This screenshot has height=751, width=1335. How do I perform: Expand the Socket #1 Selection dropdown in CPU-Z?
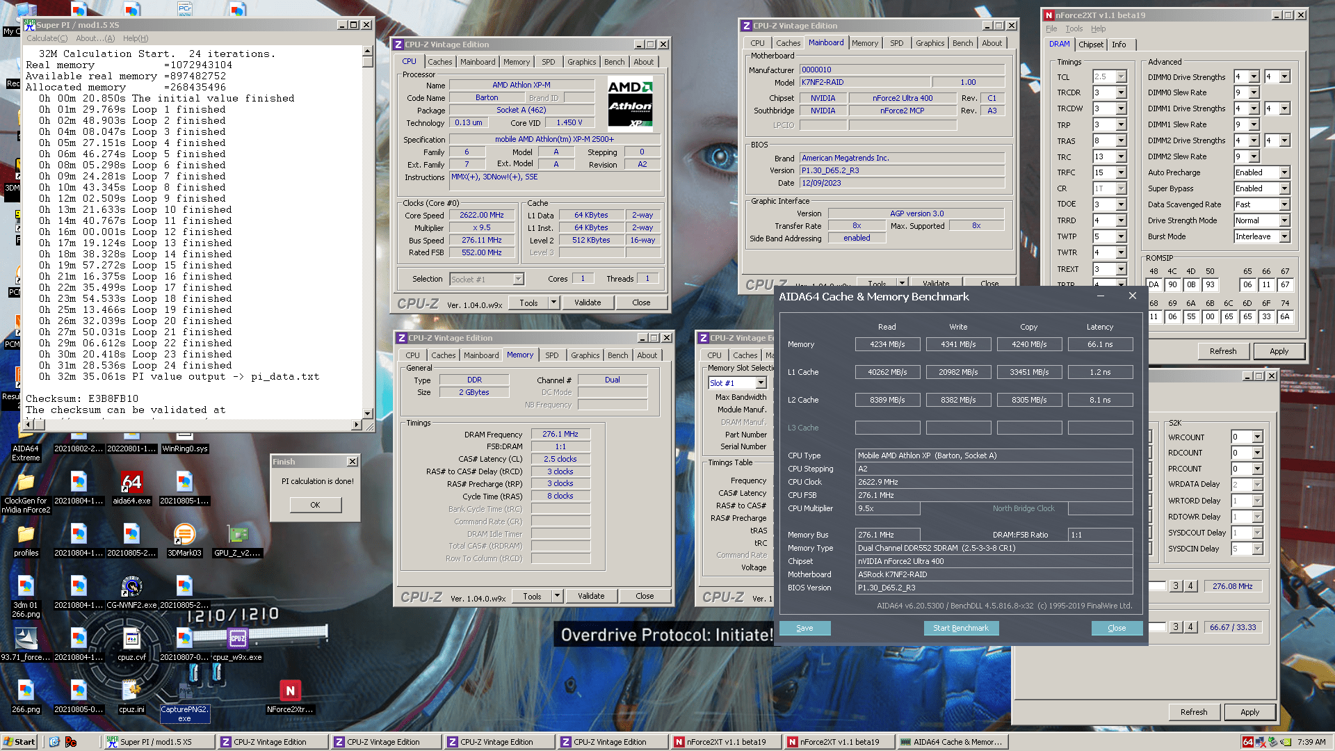pos(518,279)
